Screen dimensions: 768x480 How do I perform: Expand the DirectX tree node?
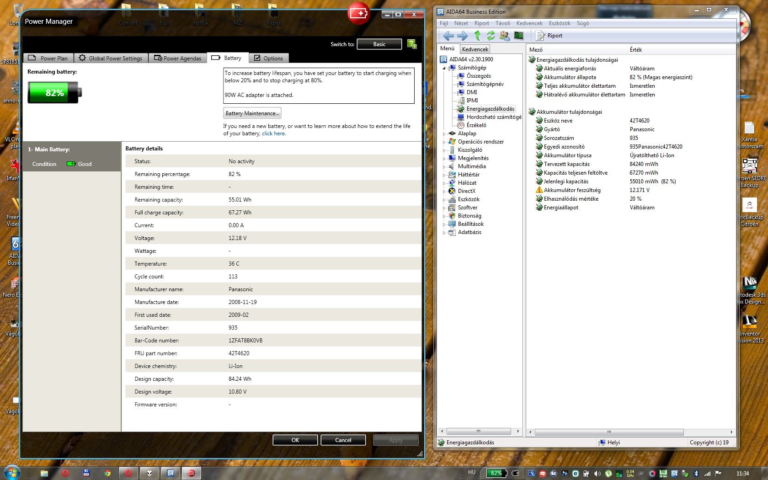point(443,191)
